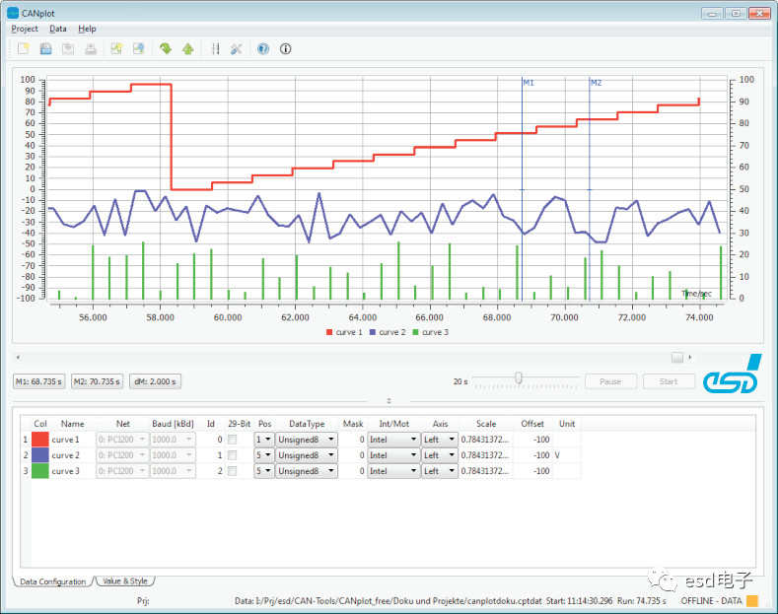778x614 pixels.
Task: Open the DataType dropdown for curve 1
Action: [306, 440]
